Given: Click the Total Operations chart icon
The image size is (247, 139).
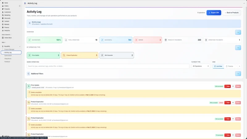Looking at the screenshot, I should [x=66, y=40].
